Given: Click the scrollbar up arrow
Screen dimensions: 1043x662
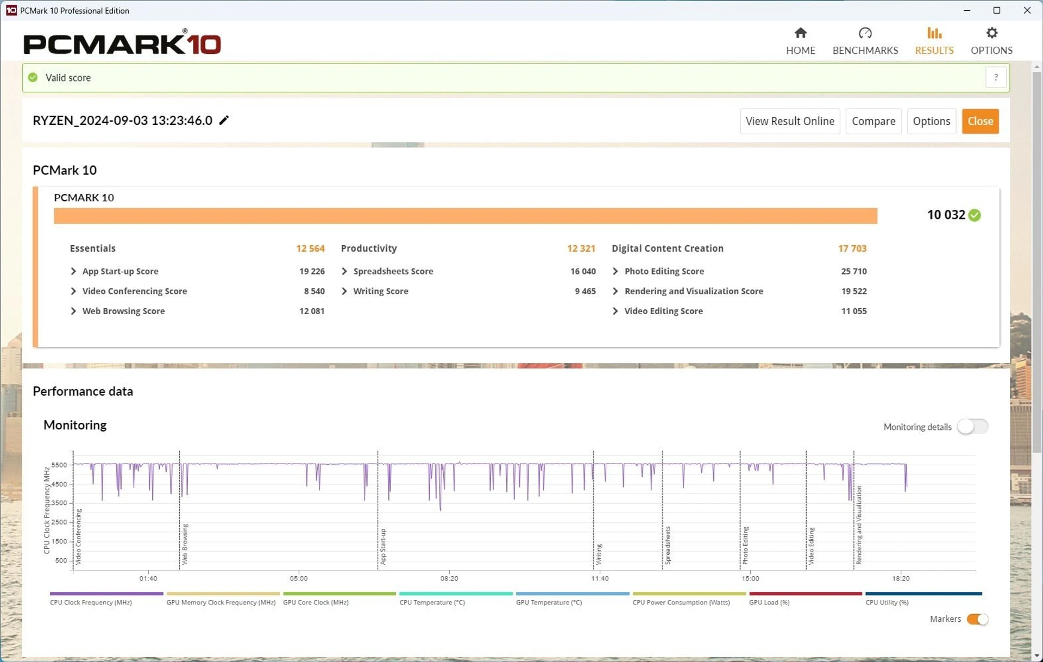Looking at the screenshot, I should pyautogui.click(x=1036, y=67).
